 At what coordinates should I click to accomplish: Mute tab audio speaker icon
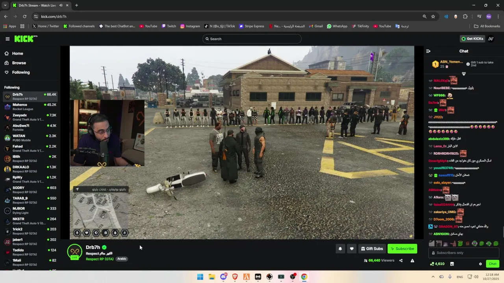[61, 6]
